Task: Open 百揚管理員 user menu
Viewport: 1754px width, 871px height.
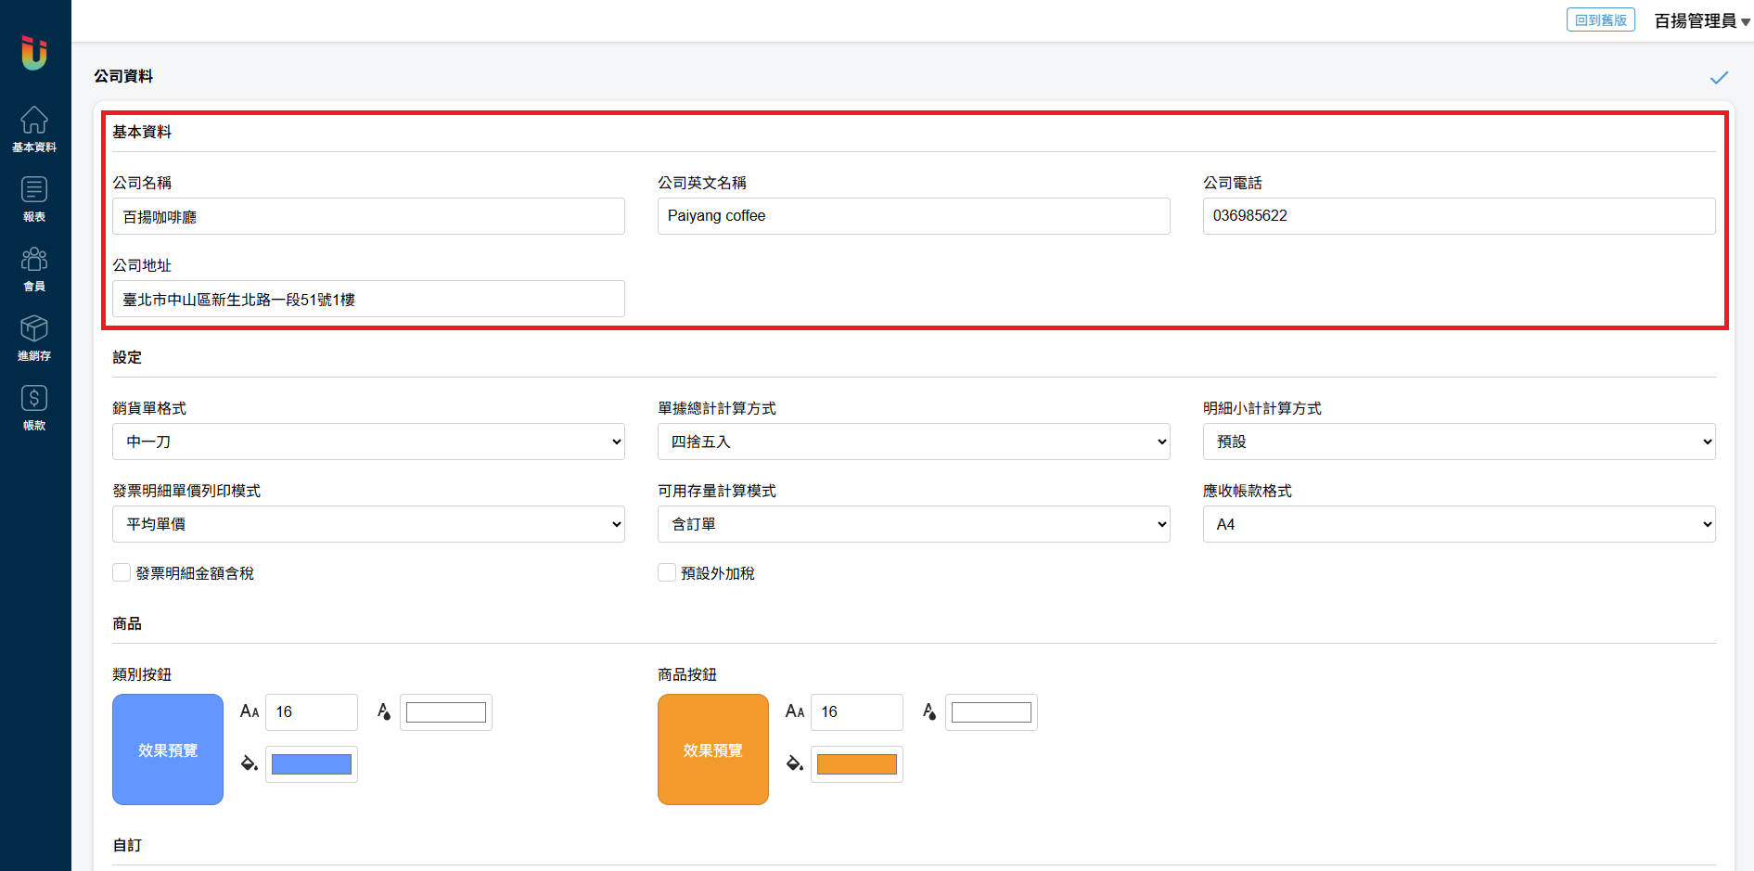Action: tap(1701, 20)
